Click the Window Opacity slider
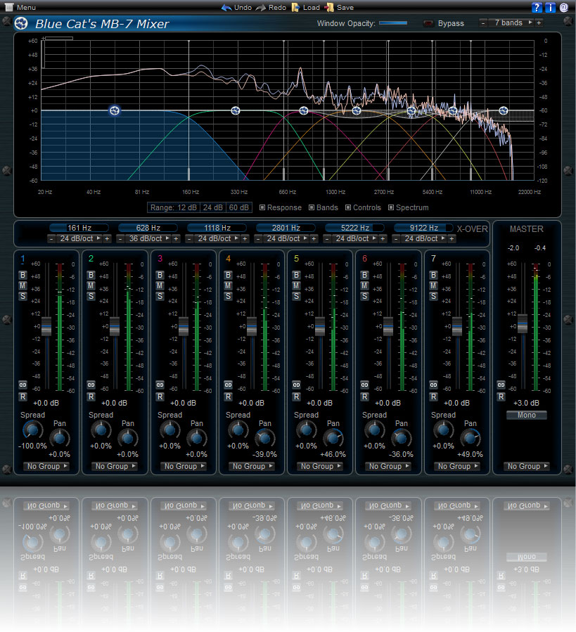Viewport: 576px width, 632px height. [393, 23]
